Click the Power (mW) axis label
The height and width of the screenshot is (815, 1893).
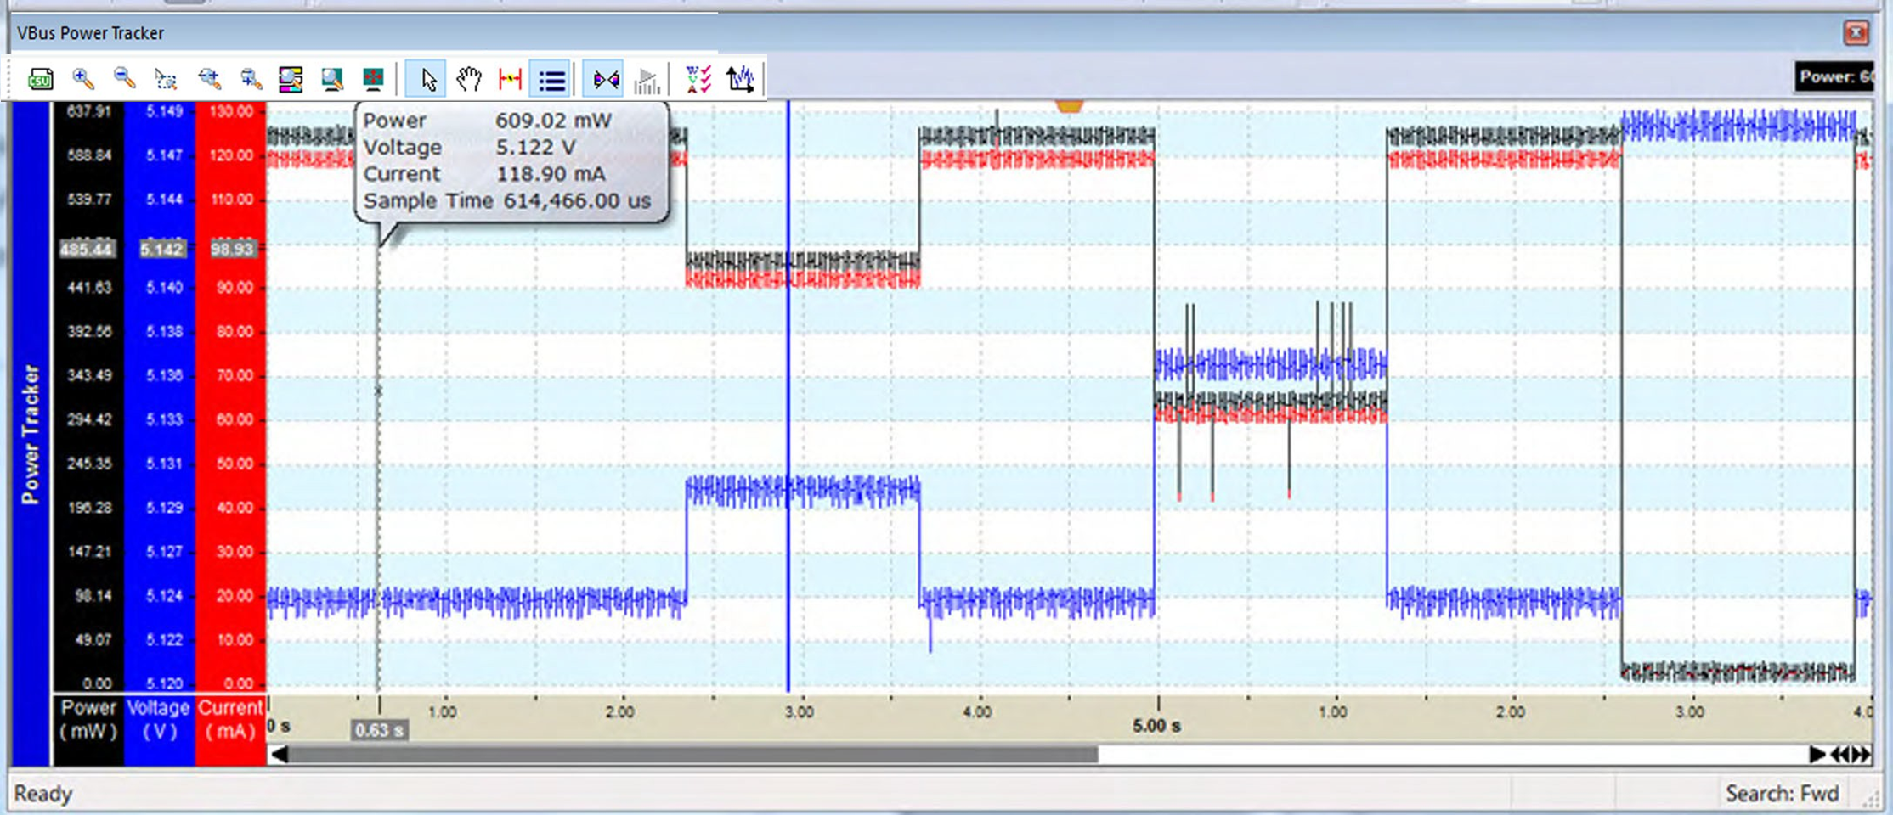(x=88, y=720)
